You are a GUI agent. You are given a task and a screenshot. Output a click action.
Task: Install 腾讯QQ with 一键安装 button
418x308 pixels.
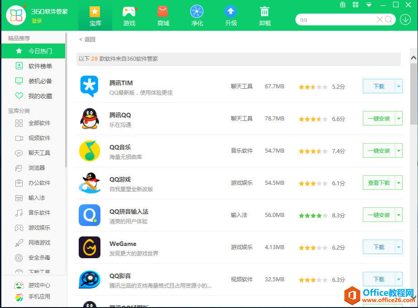tap(379, 118)
